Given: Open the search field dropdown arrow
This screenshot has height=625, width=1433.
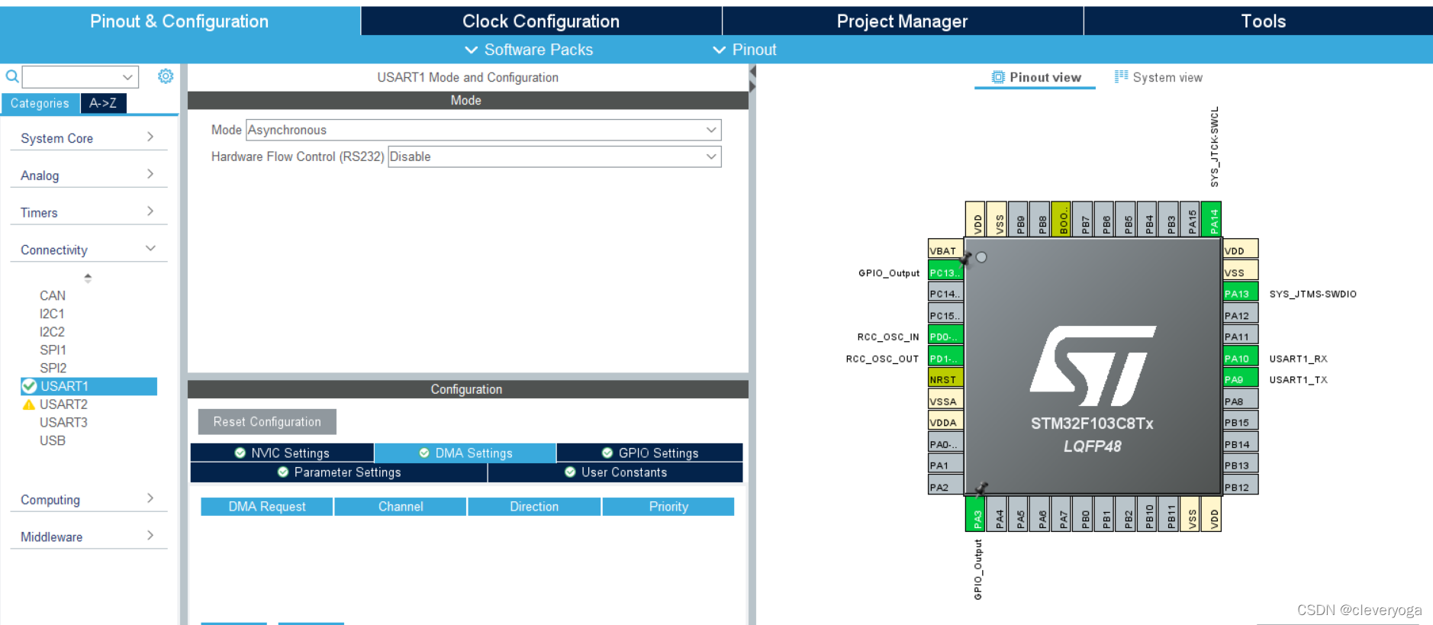Looking at the screenshot, I should click(x=127, y=77).
